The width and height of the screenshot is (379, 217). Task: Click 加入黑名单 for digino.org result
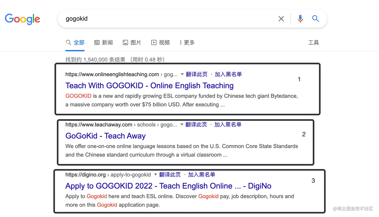point(202,175)
